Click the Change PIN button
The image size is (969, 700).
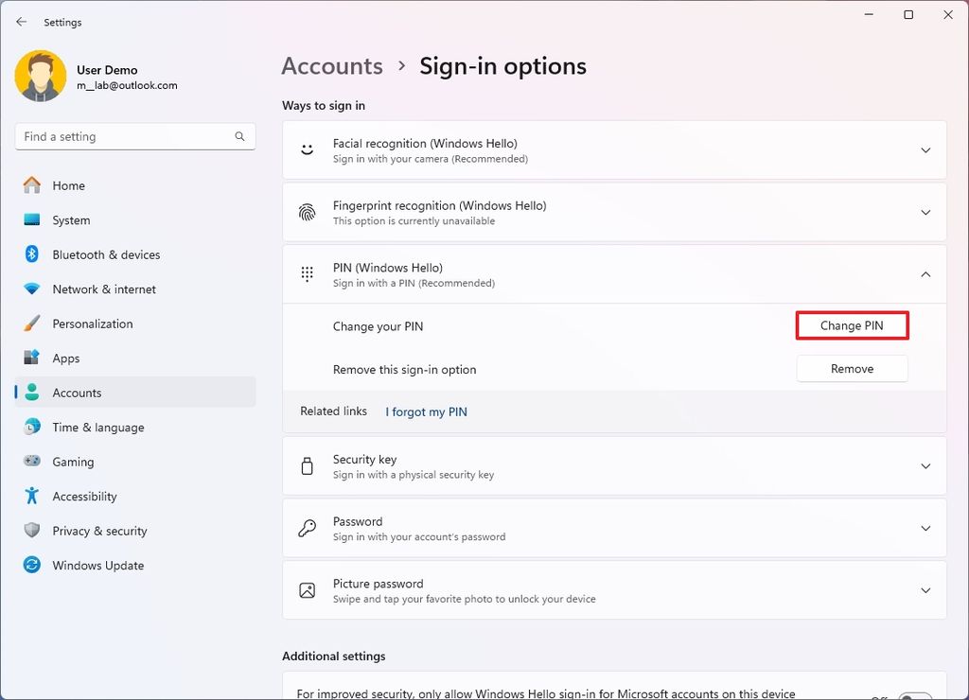click(852, 324)
